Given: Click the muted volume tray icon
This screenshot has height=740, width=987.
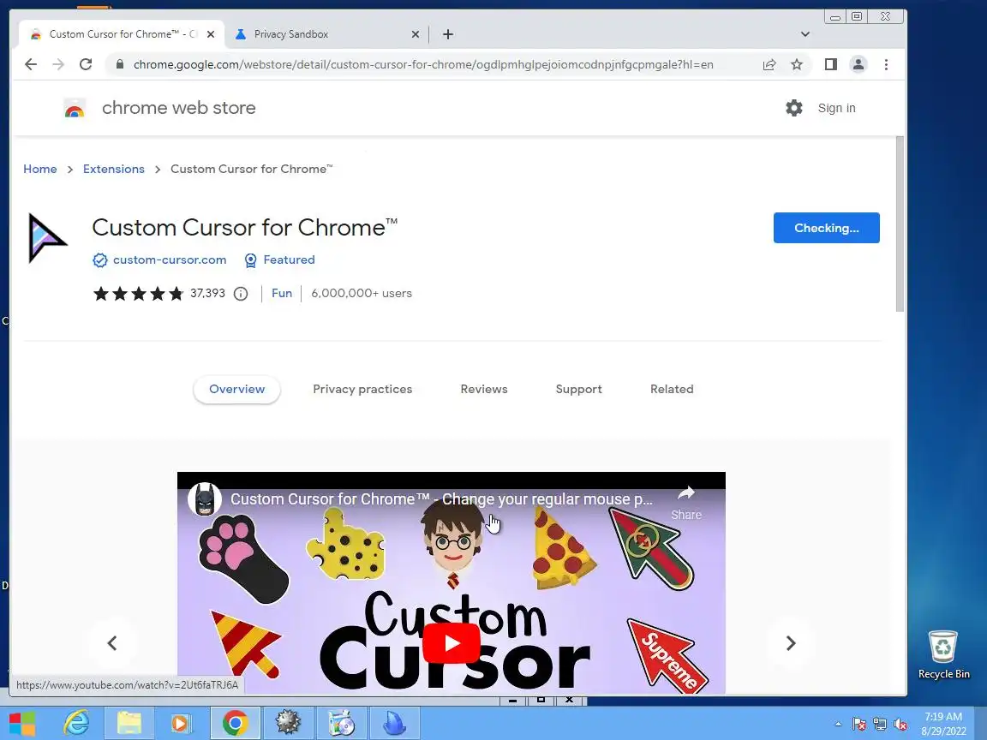Looking at the screenshot, I should pos(900,725).
